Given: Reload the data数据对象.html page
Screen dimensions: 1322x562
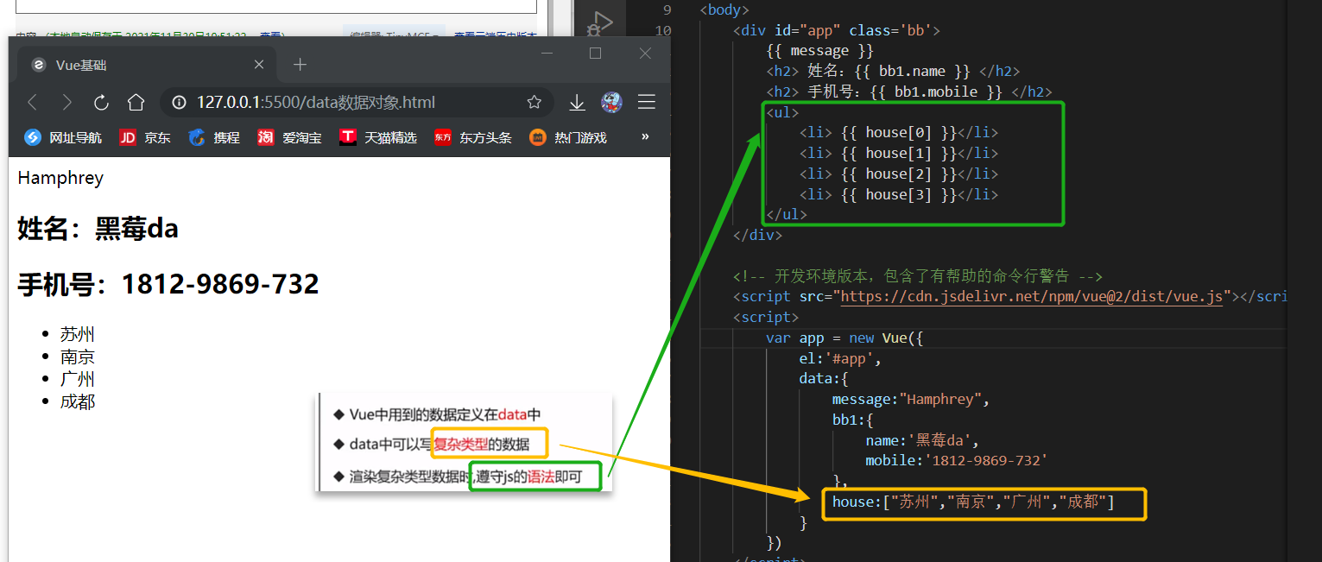Looking at the screenshot, I should pos(101,103).
